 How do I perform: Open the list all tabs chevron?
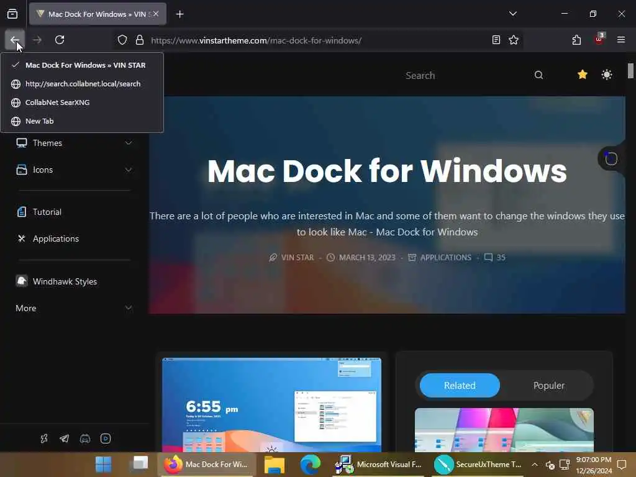pyautogui.click(x=512, y=14)
